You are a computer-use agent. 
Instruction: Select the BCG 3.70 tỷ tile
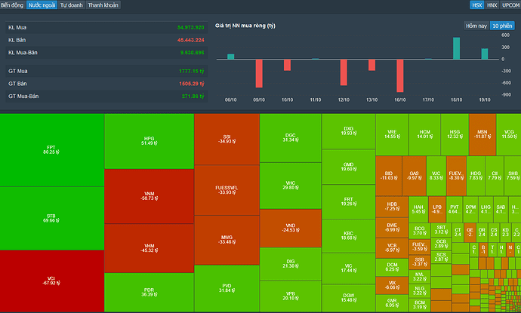pyautogui.click(x=420, y=231)
